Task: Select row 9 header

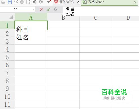Action: [x=7, y=88]
